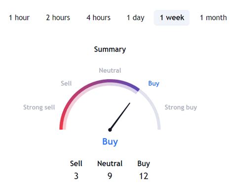Image resolution: width=234 pixels, height=190 pixels.
Task: Switch to the 2 hours timeframe
Action: pyautogui.click(x=58, y=18)
